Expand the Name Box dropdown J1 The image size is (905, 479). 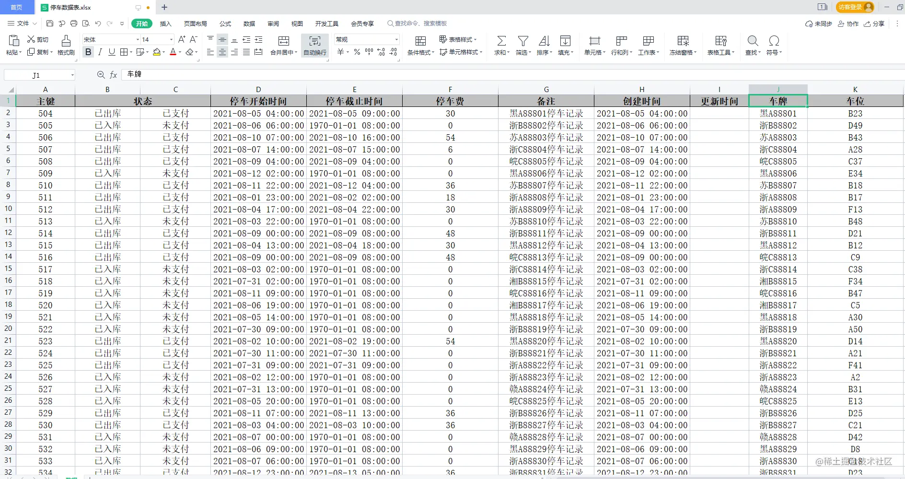click(72, 75)
